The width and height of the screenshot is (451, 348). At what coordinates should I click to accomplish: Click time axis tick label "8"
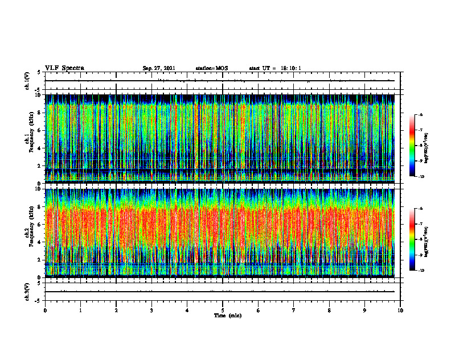tap(329, 310)
